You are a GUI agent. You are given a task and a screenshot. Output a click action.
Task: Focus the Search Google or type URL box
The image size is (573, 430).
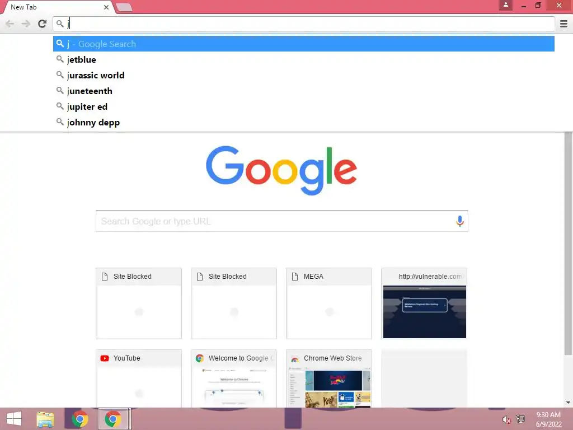coord(282,221)
